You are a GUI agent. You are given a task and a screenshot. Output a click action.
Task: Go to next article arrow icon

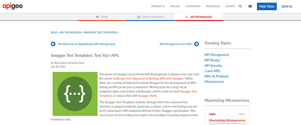[197, 44]
